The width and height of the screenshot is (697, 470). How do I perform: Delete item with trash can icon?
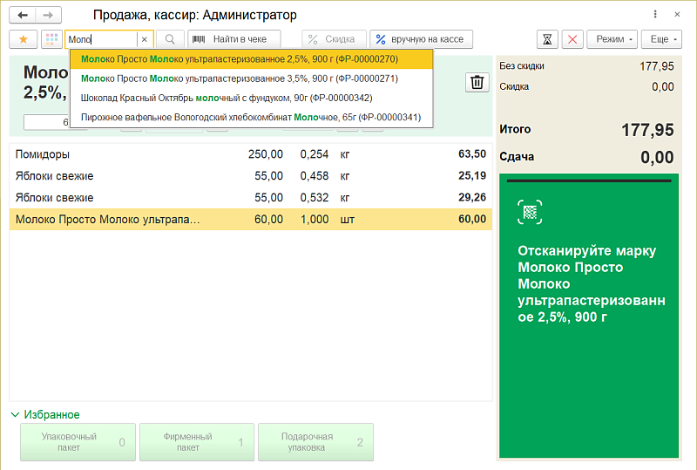click(477, 82)
